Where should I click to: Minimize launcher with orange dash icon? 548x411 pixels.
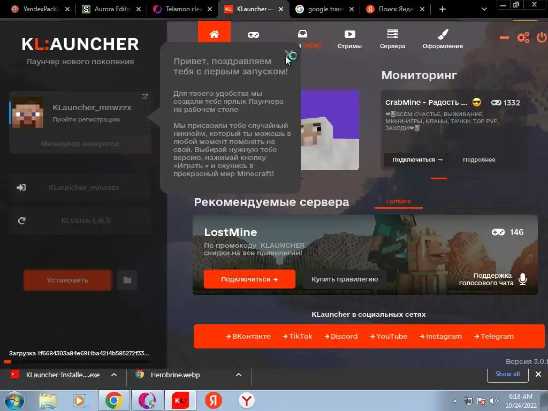pos(504,37)
